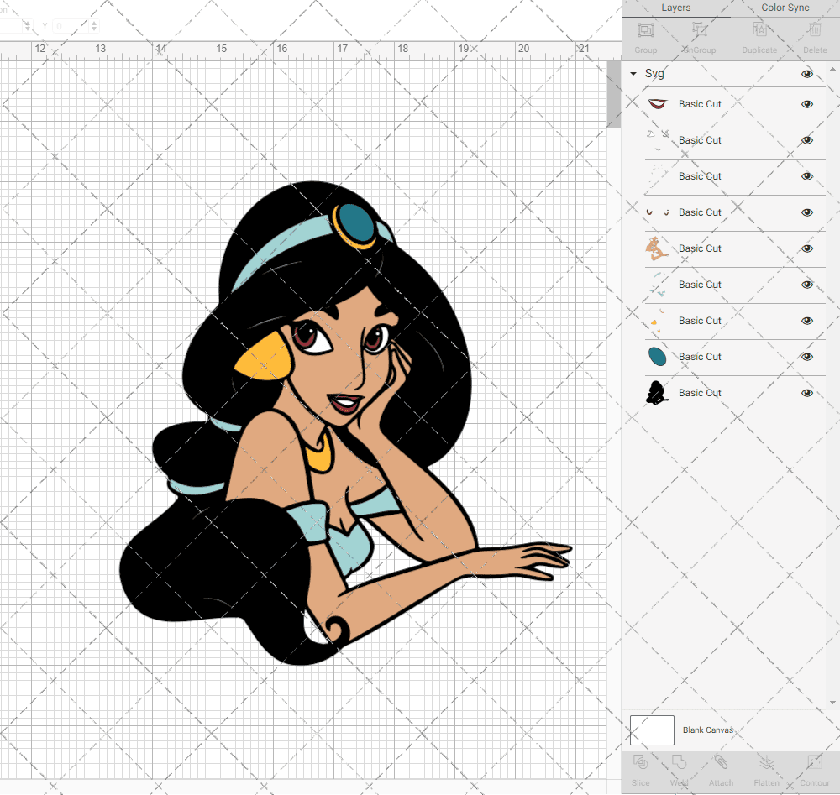Viewport: 840px width, 795px height.
Task: Toggle visibility of the eye outlines layer
Action: tap(807, 140)
